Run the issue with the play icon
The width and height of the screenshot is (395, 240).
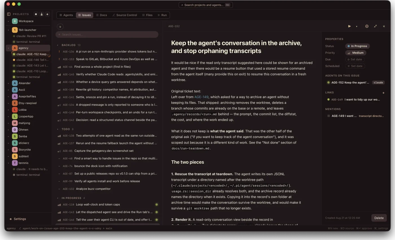point(349,26)
